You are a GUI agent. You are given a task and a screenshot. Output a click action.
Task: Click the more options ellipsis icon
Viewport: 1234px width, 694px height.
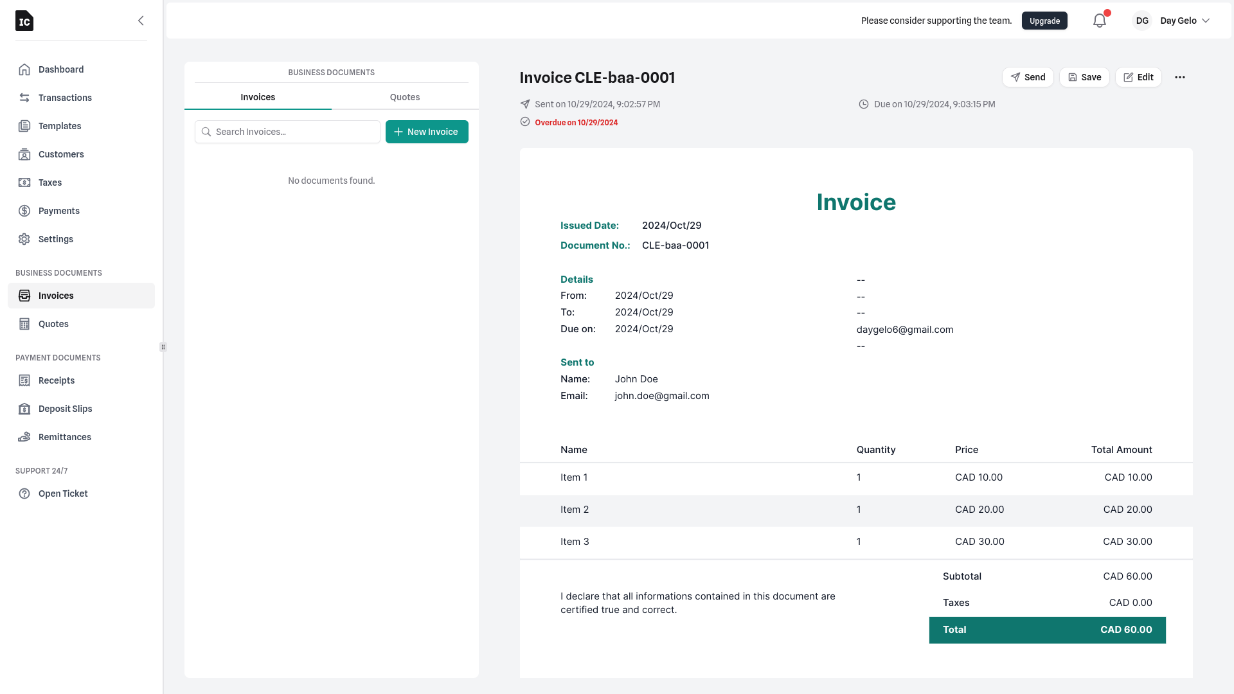coord(1180,77)
